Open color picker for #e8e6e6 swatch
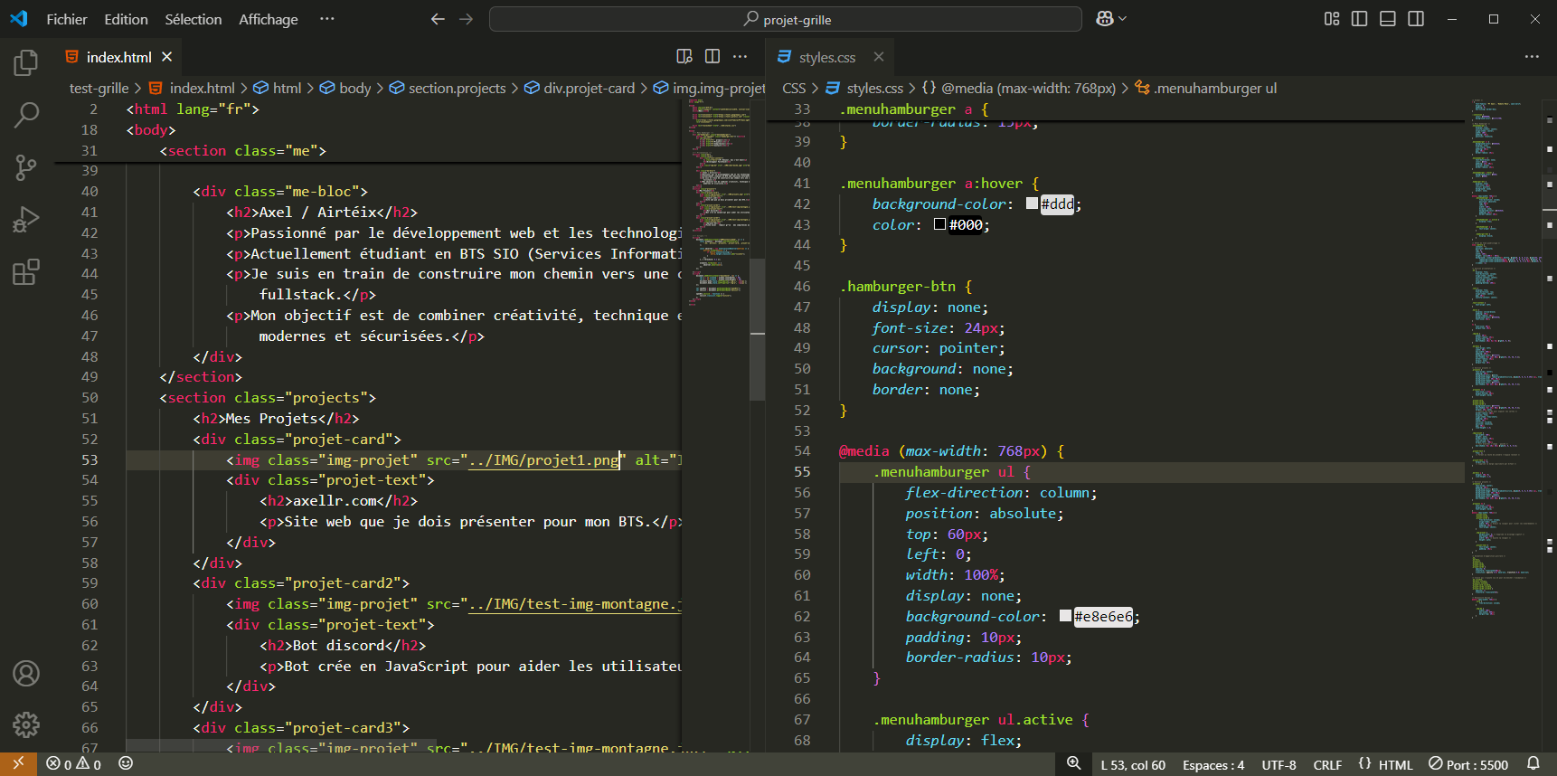The width and height of the screenshot is (1557, 776). (x=1065, y=616)
